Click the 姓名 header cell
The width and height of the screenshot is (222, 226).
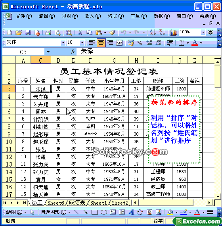[41, 81]
